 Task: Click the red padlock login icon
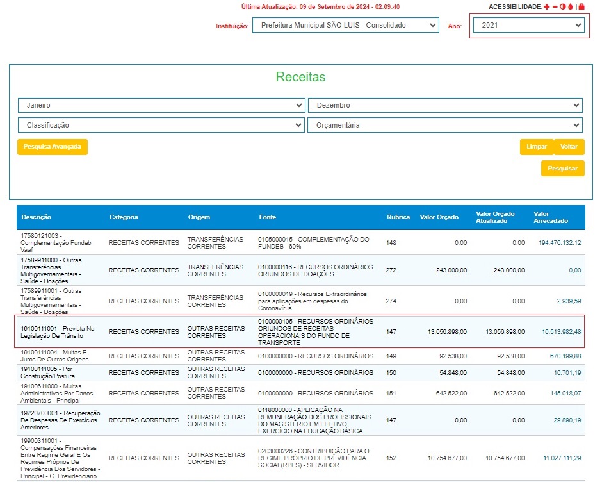[x=582, y=6]
